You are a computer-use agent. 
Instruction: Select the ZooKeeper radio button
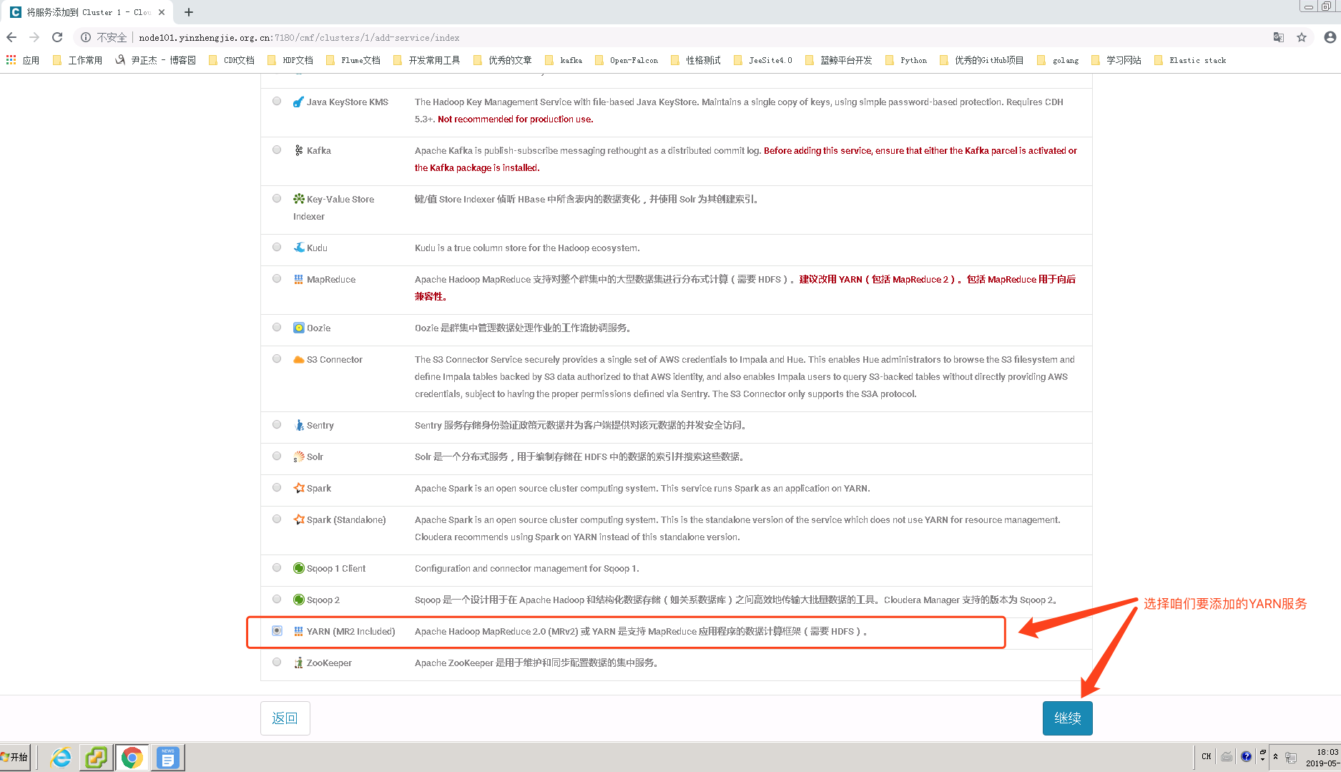(277, 663)
